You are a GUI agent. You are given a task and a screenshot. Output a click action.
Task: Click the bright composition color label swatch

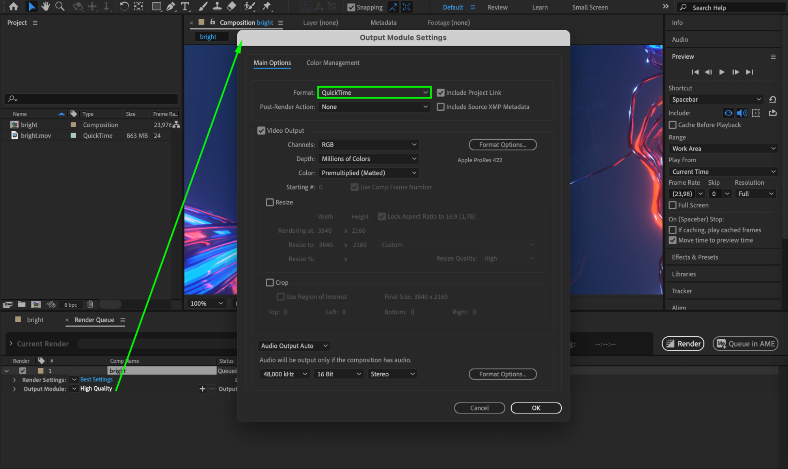click(73, 125)
